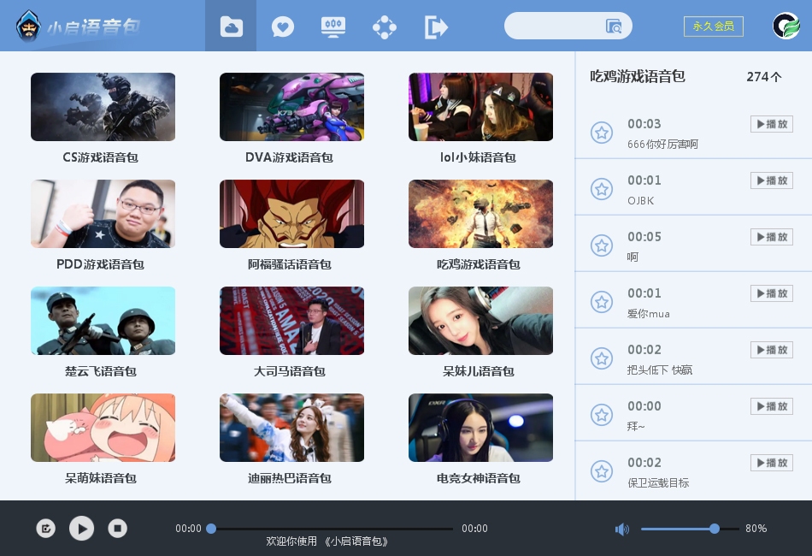
Task: Star the 666你好厉害啊 voice clip
Action: 602,133
